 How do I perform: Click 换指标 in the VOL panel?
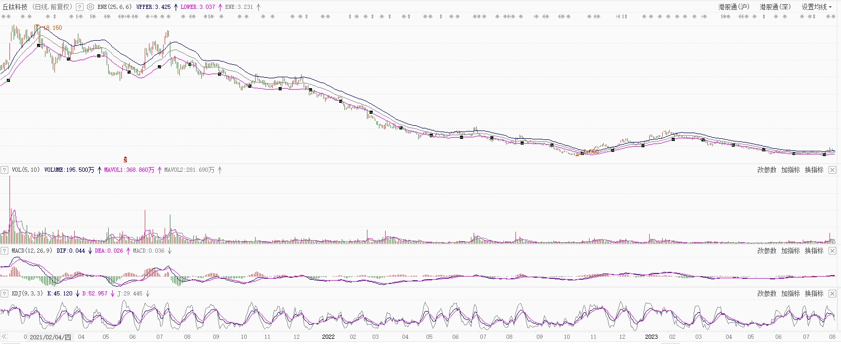click(814, 170)
